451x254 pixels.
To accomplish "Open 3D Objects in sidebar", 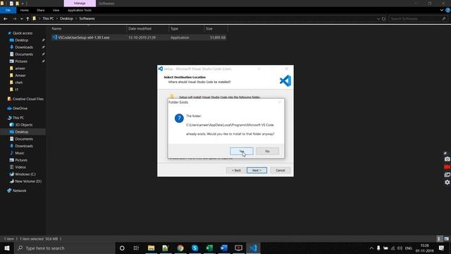I will click(23, 125).
